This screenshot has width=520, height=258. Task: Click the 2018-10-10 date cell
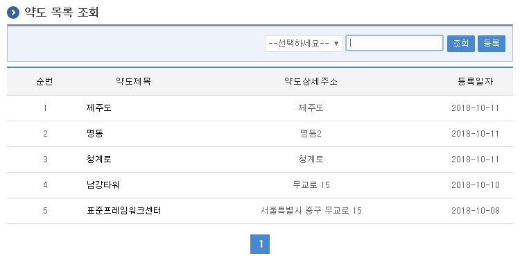[476, 185]
